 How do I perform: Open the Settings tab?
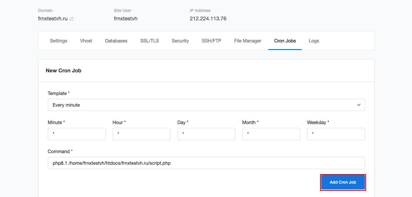click(x=58, y=41)
